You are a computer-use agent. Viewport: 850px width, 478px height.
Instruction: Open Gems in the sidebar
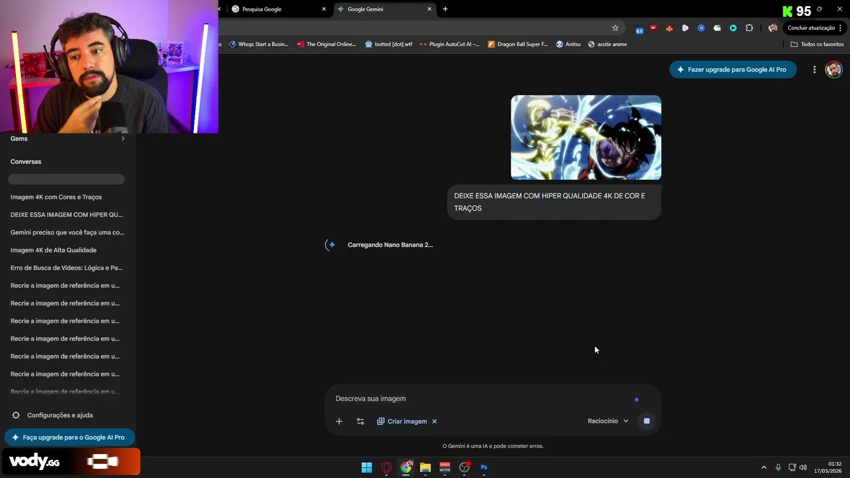(x=19, y=139)
